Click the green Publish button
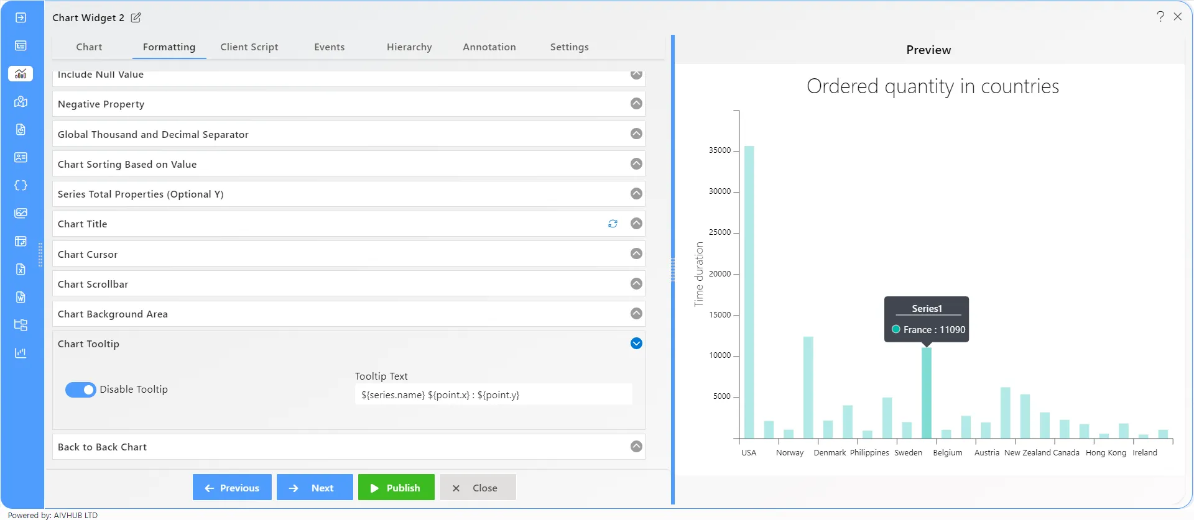This screenshot has width=1194, height=520. (x=396, y=488)
